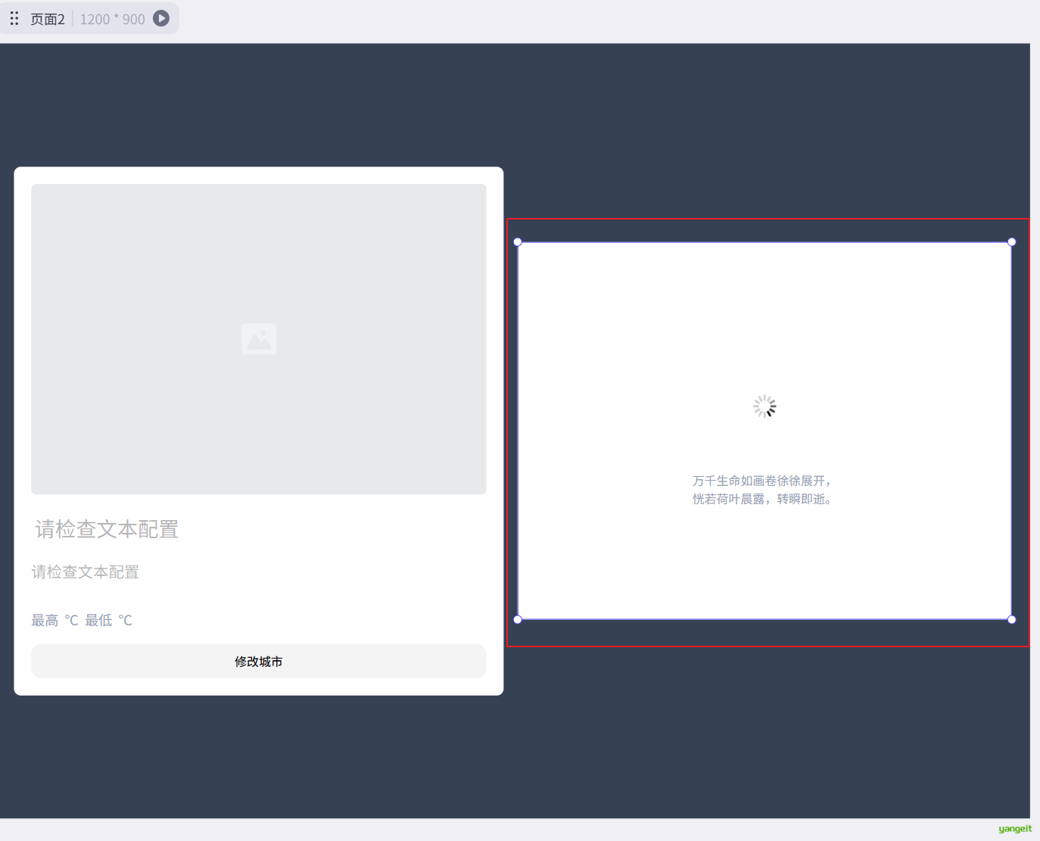This screenshot has height=841, width=1040.
Task: Click the loading spinner icon
Action: 764,406
